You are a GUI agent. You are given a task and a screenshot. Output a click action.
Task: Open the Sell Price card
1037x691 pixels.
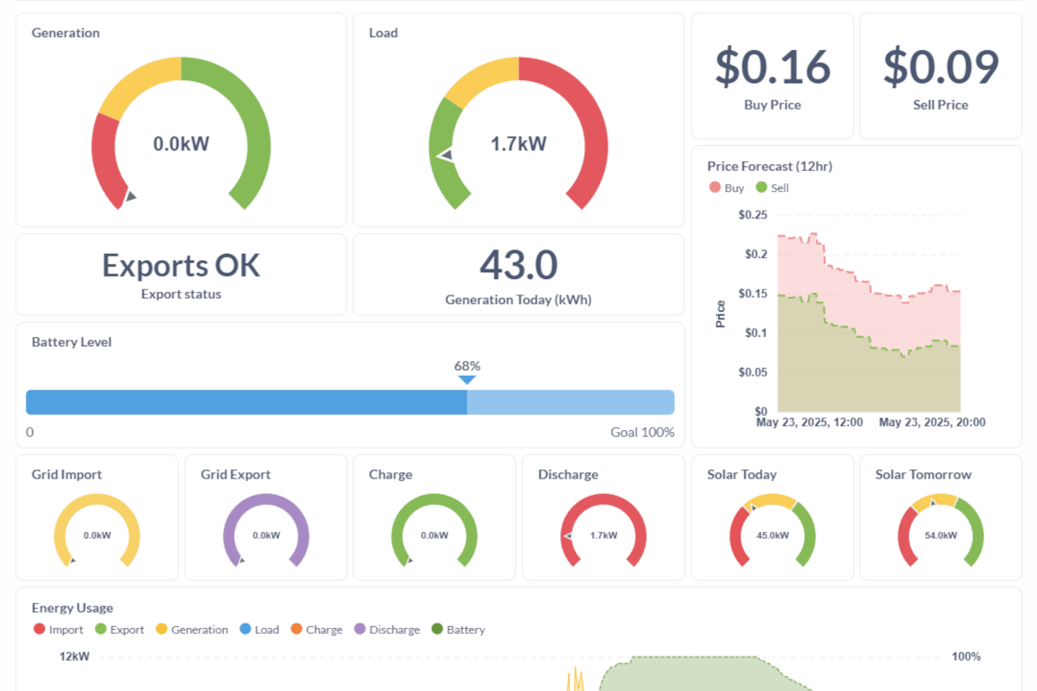pyautogui.click(x=940, y=75)
